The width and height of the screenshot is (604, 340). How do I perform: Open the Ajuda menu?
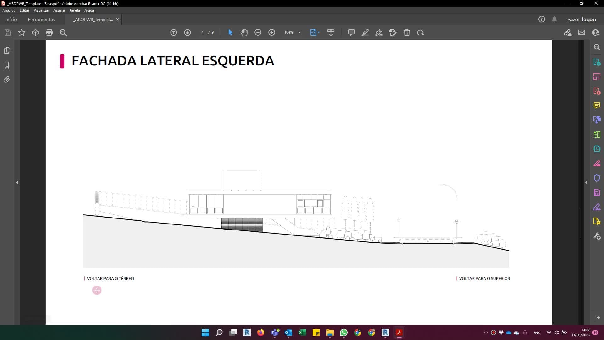[89, 10]
